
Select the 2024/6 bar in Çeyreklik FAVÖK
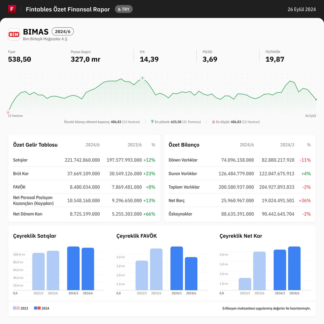(x=191, y=274)
